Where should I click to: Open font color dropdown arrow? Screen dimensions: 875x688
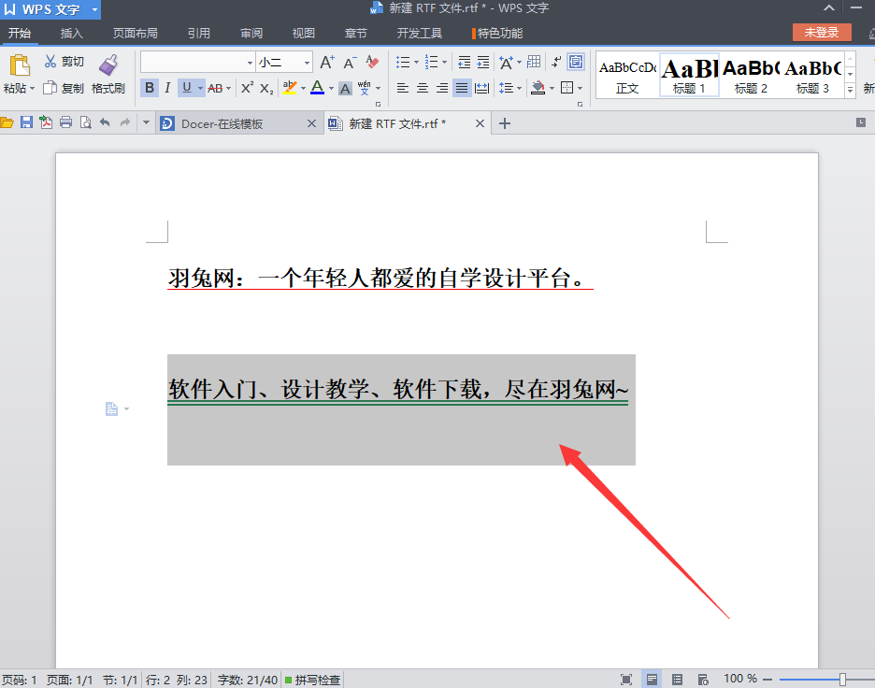tap(331, 88)
